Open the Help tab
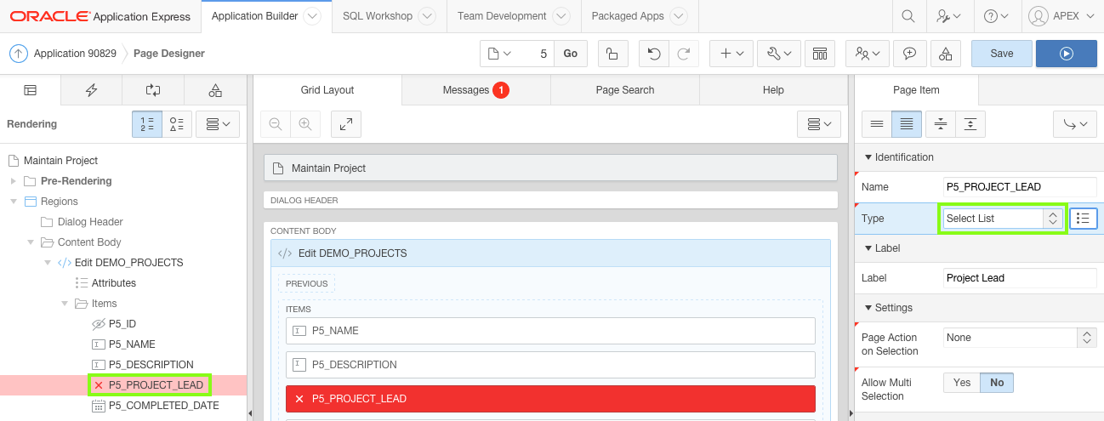Screen dimensions: 1104x421 [773, 90]
